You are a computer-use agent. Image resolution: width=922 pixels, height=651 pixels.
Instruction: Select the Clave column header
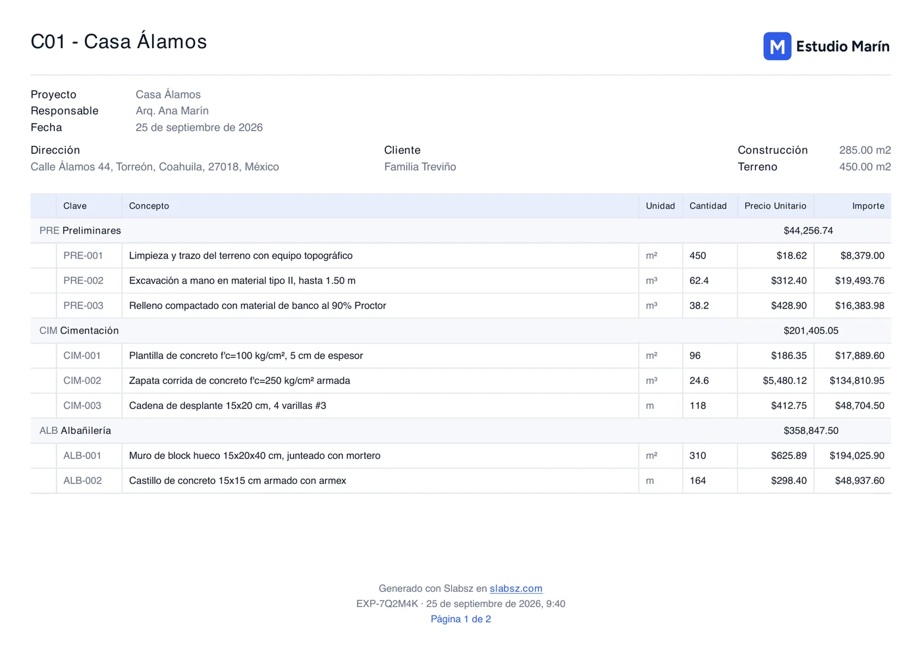[x=75, y=206]
